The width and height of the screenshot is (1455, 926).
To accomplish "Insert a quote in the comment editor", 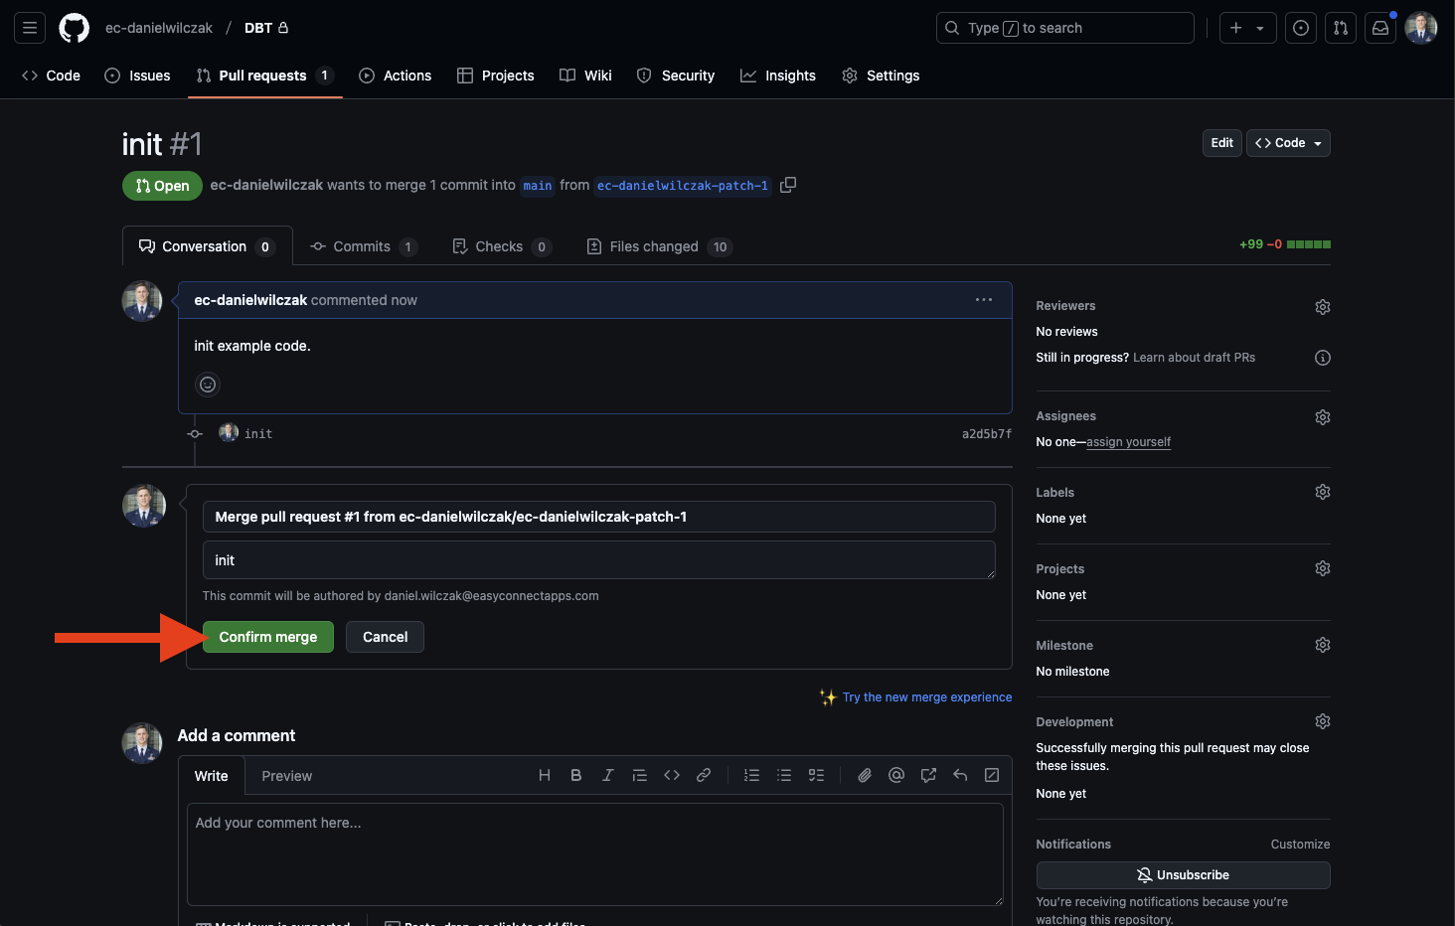I will [x=640, y=775].
